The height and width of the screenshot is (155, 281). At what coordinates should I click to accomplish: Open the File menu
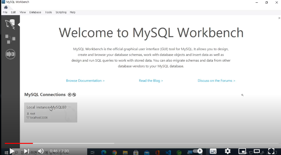(x=5, y=12)
